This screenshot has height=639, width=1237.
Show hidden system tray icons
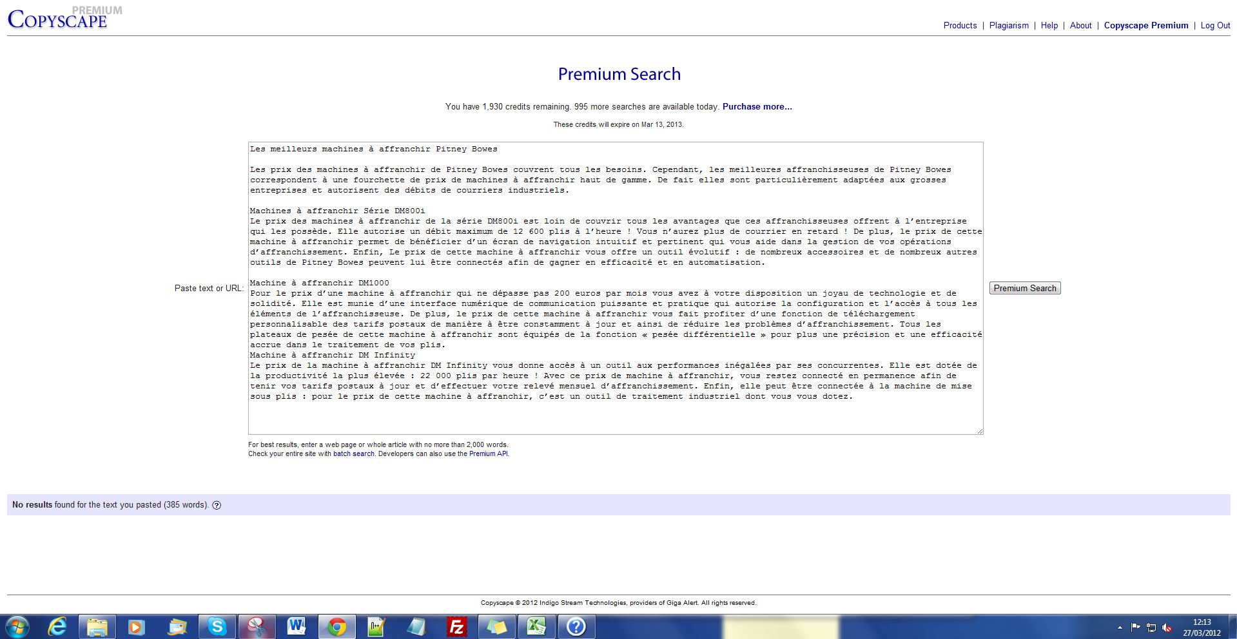[1120, 627]
